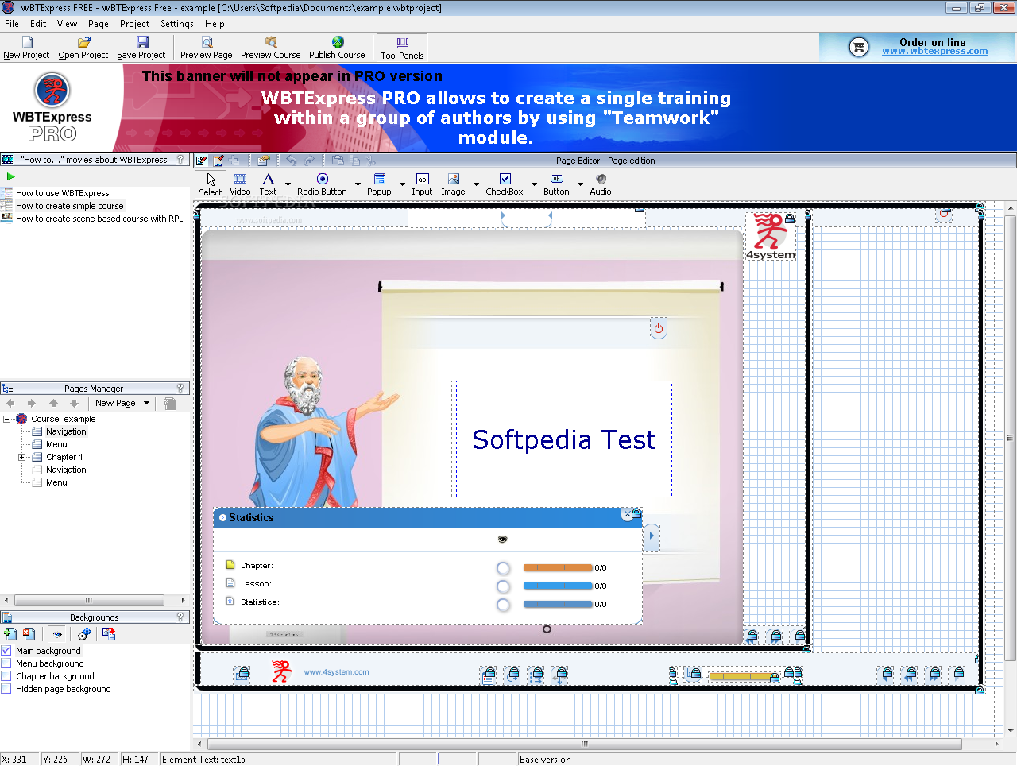Image resolution: width=1017 pixels, height=766 pixels.
Task: Click Preview Course in the toolbar
Action: [271, 48]
